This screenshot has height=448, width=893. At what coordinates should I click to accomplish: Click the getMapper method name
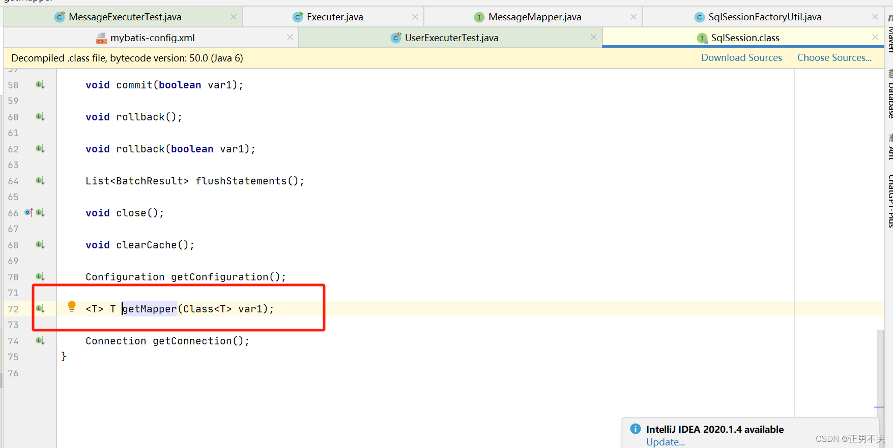(150, 309)
